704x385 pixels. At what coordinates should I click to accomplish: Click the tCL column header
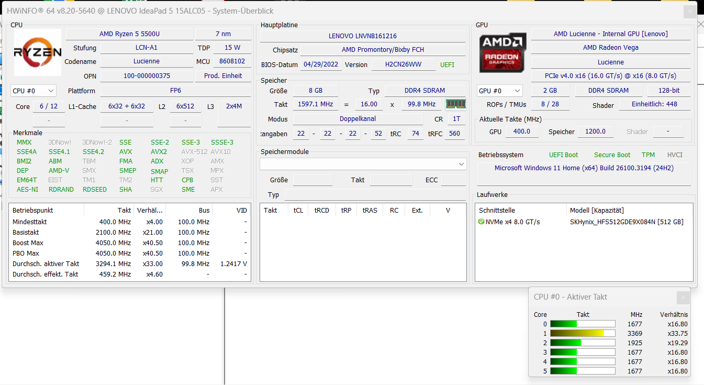(x=298, y=210)
